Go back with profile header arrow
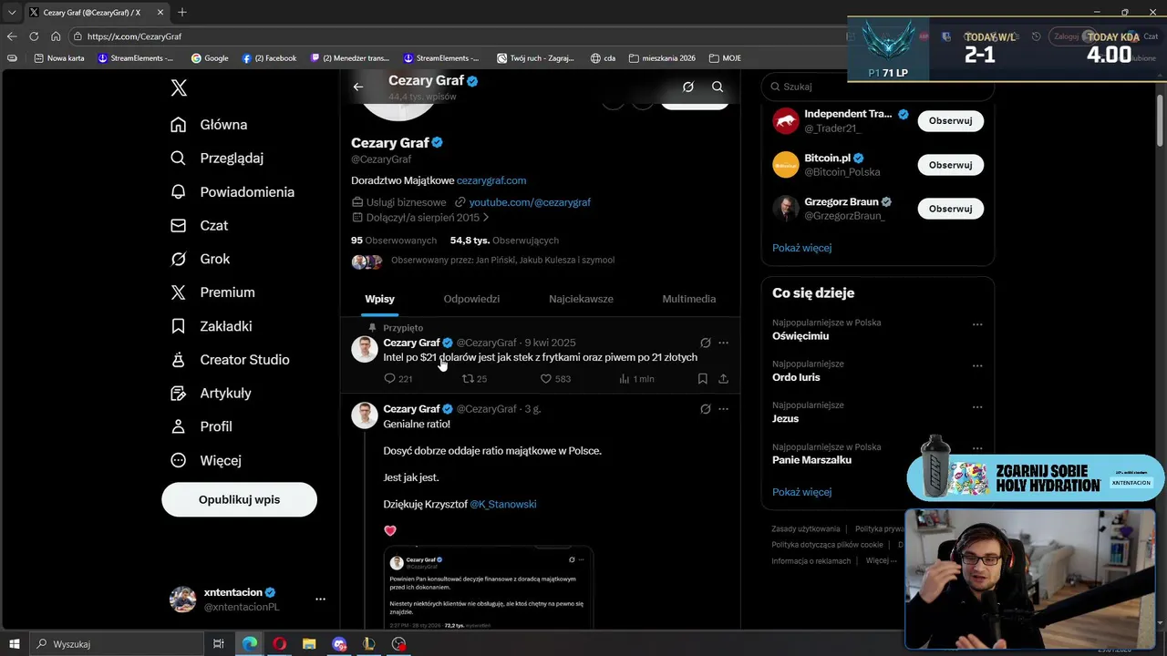The height and width of the screenshot is (656, 1167). point(358,87)
